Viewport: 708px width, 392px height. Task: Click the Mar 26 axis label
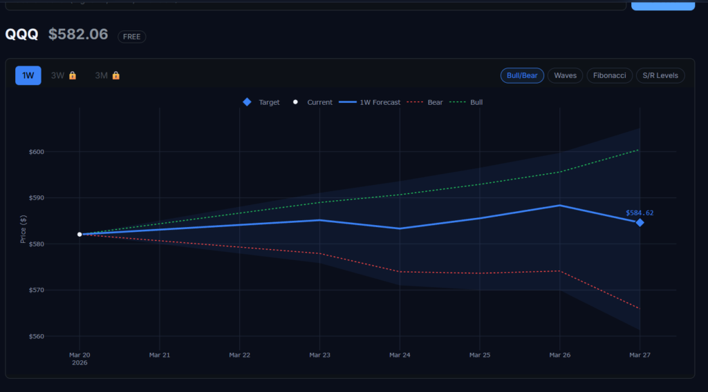point(560,355)
